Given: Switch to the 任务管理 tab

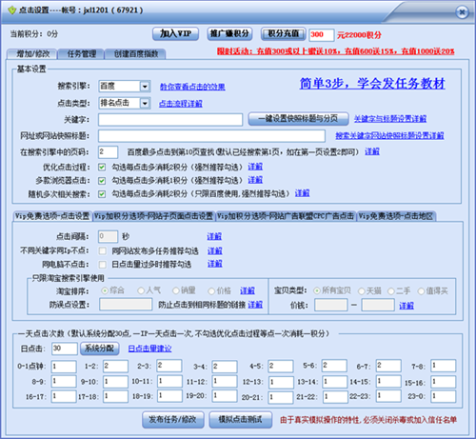Looking at the screenshot, I should [81, 54].
